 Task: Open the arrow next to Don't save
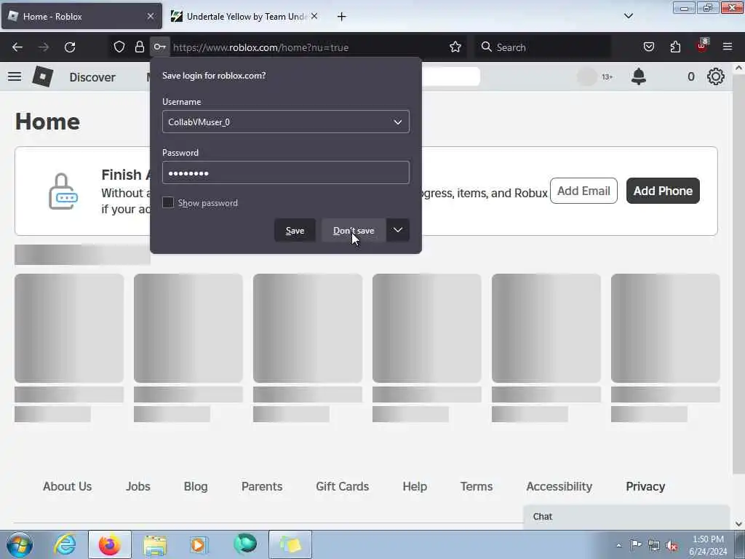[398, 230]
